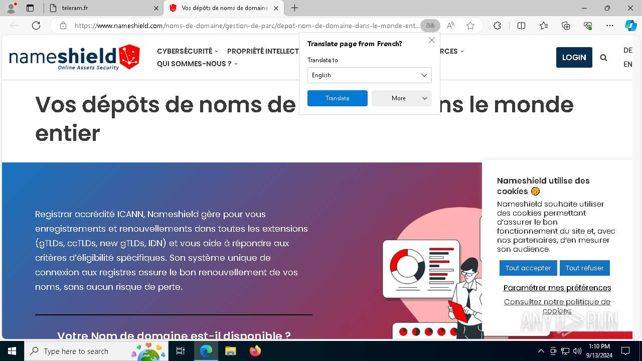Select the Vos dépôts de noms de domaine tab
This screenshot has width=642, height=361.
pos(224,8)
